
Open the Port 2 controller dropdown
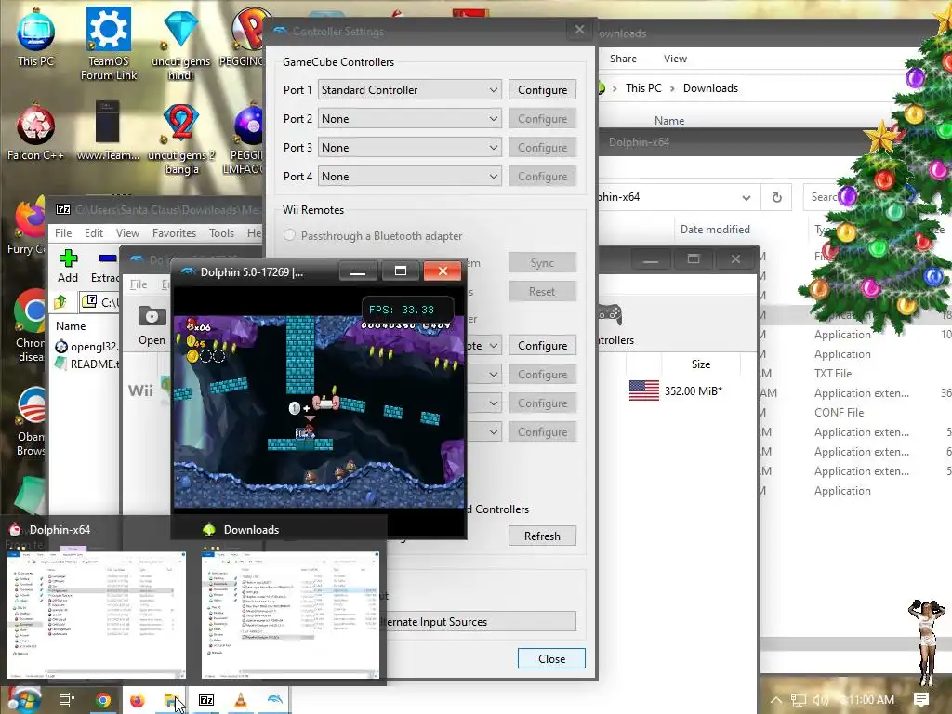pyautogui.click(x=410, y=119)
